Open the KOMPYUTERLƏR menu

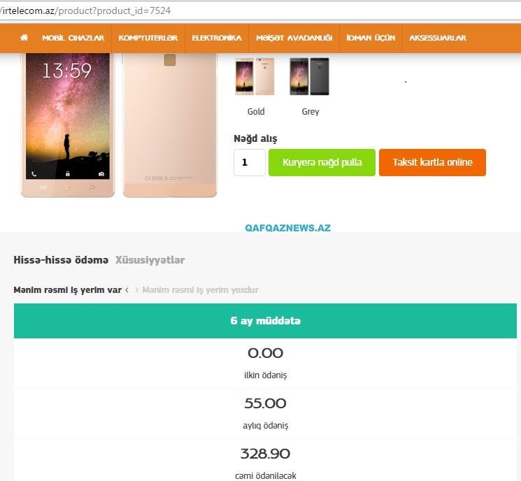point(148,38)
